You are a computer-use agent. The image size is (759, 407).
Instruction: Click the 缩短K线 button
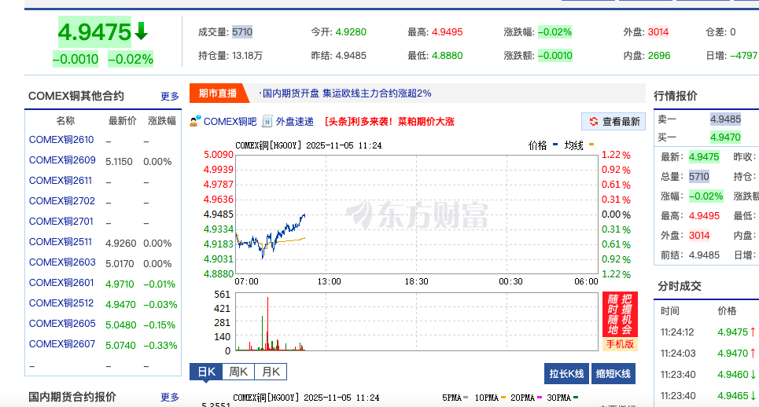pos(613,374)
